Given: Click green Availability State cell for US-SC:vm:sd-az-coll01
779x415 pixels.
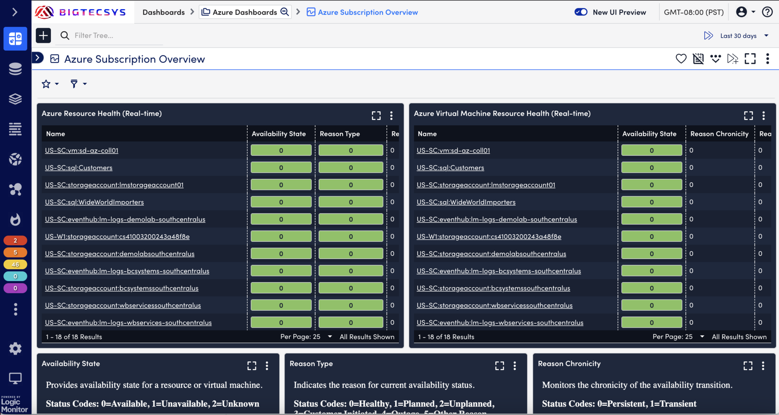Looking at the screenshot, I should [281, 150].
